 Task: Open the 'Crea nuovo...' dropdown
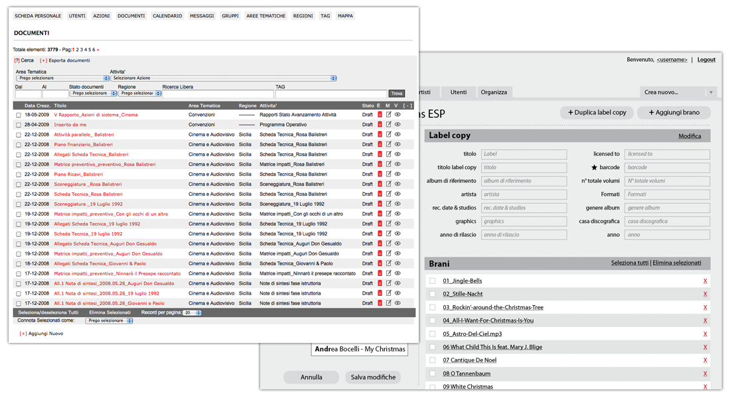coord(678,92)
